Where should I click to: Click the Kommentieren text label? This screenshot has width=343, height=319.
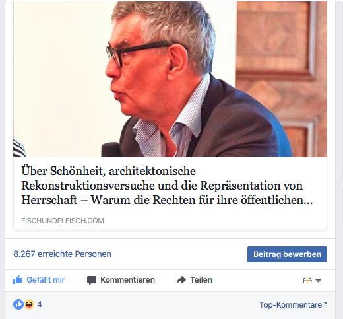pos(127,280)
